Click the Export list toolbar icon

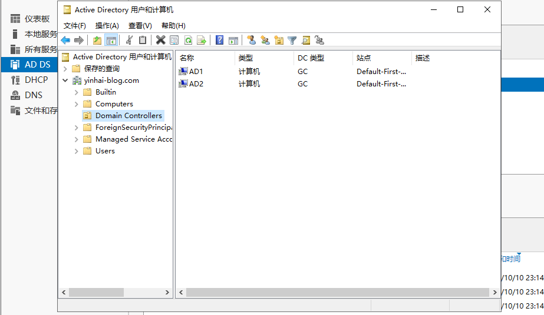tap(202, 41)
